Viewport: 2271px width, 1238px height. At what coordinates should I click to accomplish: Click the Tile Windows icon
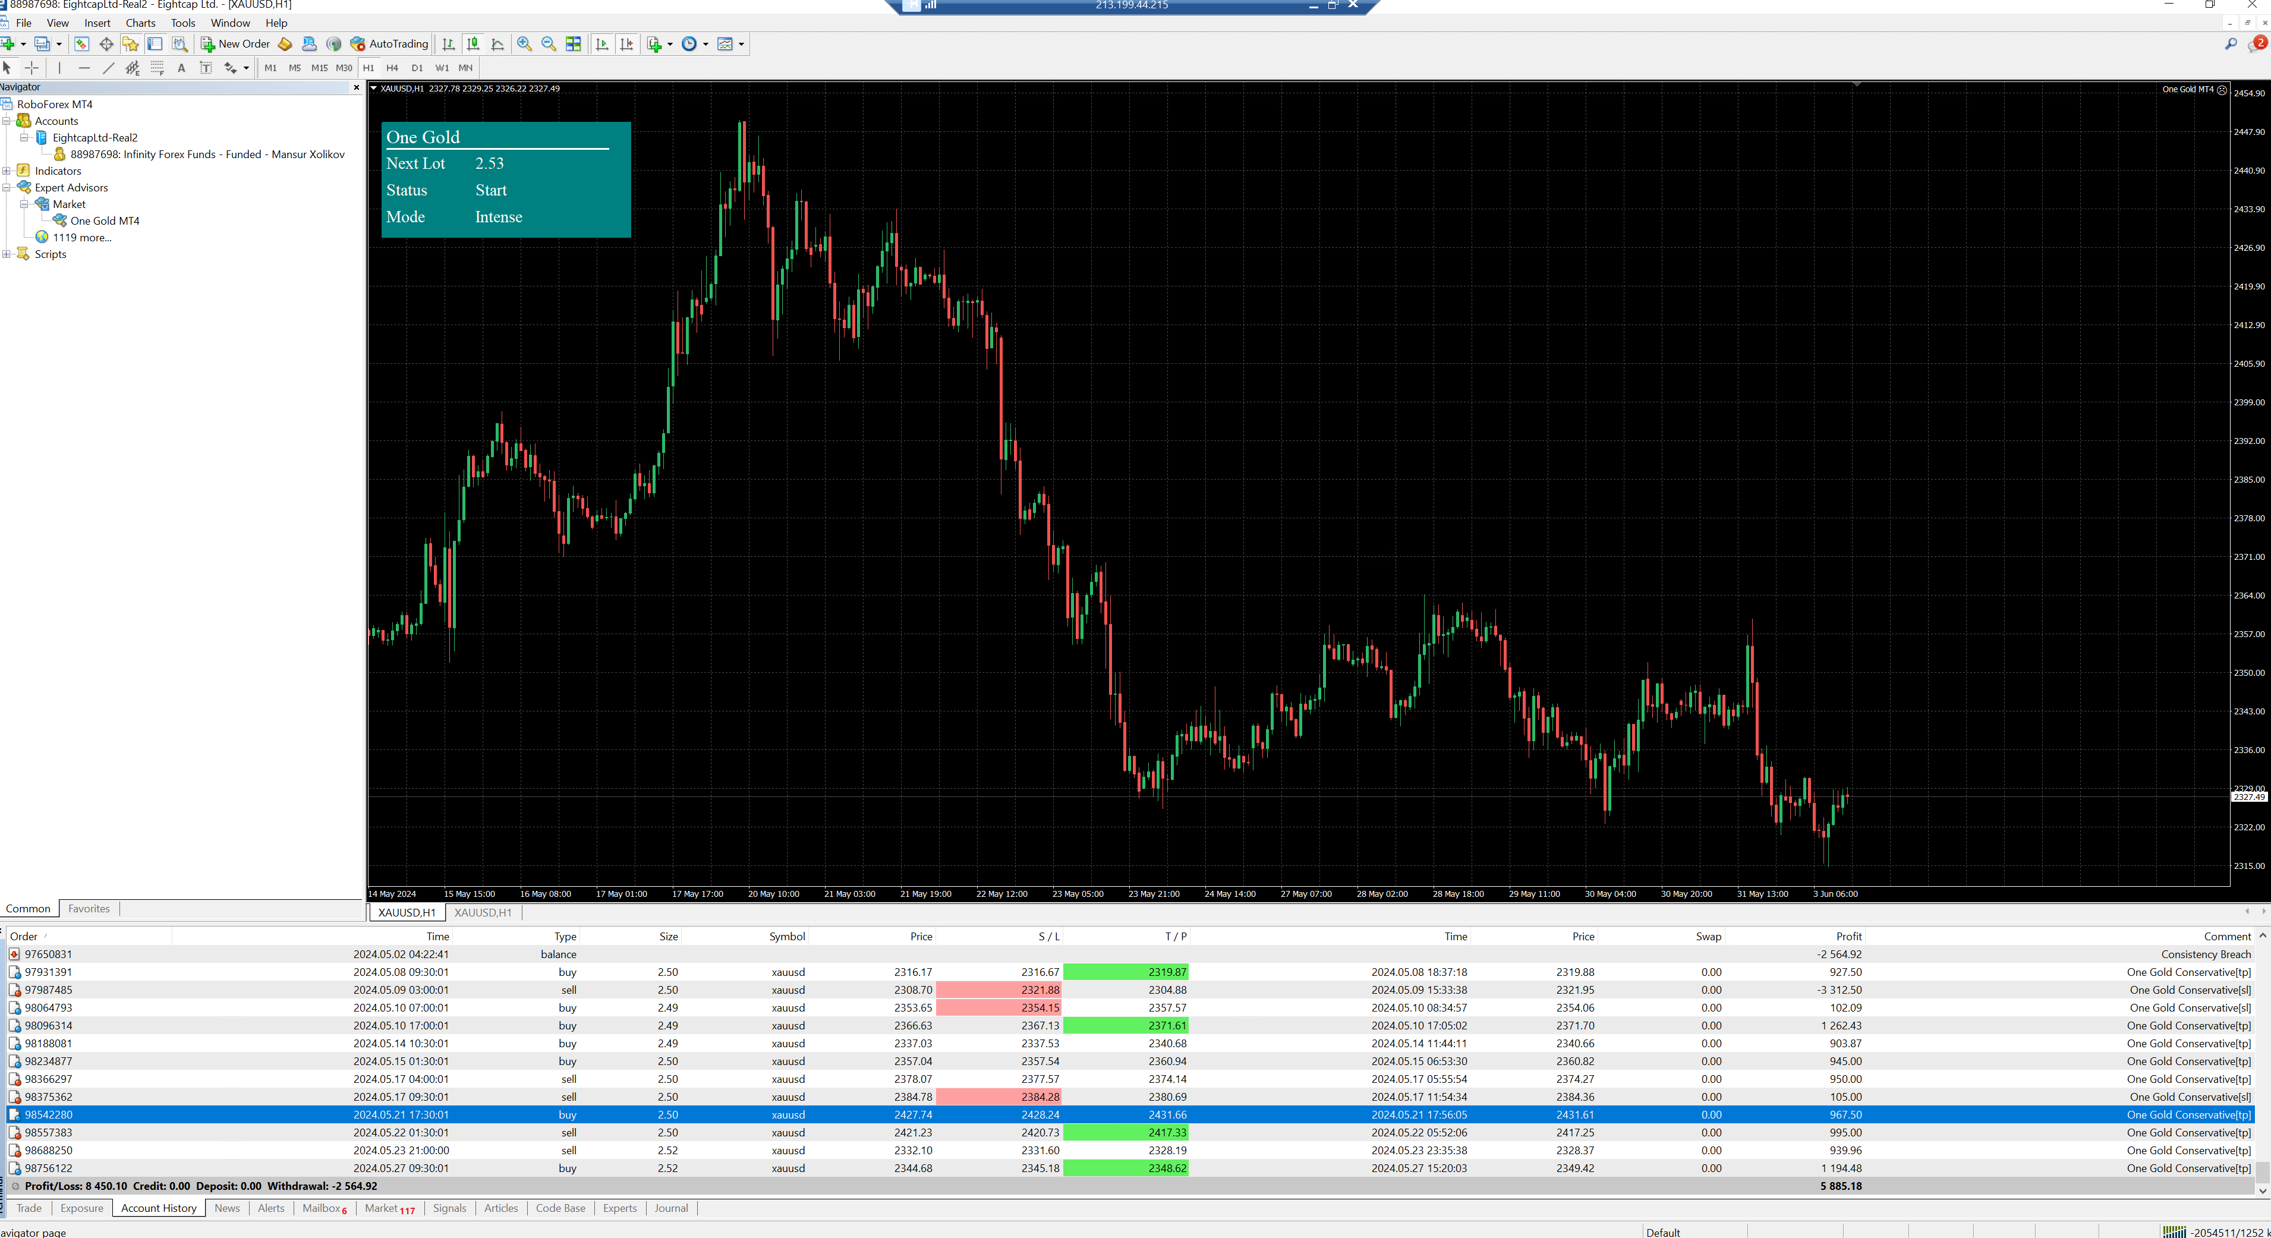(x=573, y=44)
